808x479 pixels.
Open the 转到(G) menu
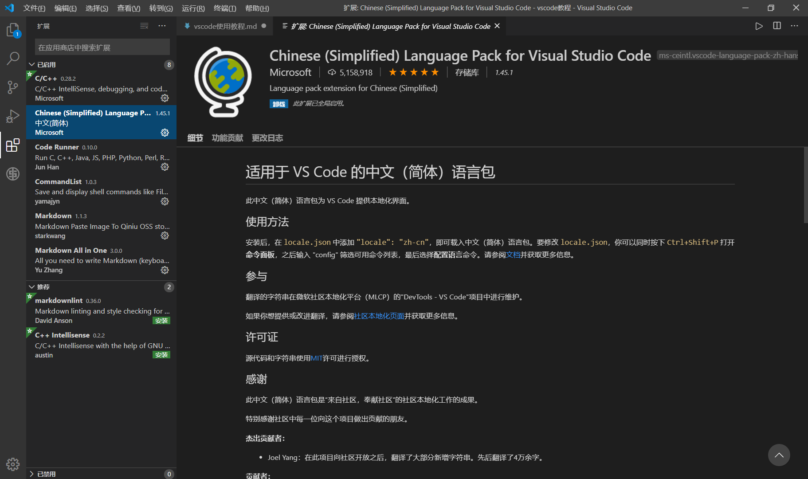[161, 8]
